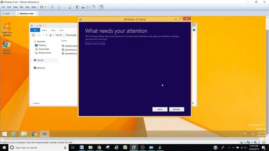Select Network in navigation pane
The width and height of the screenshot is (269, 151).
point(41,68)
